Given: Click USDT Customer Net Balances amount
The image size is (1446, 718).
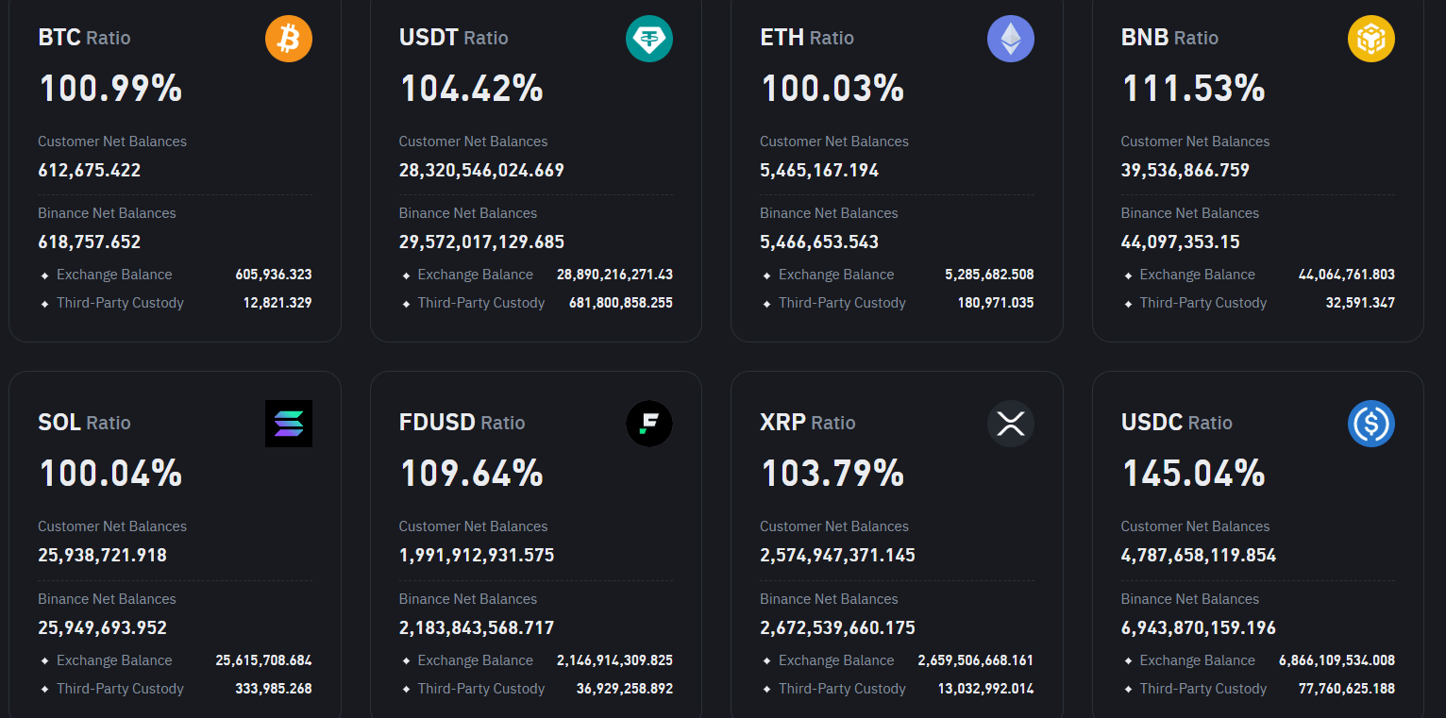Looking at the screenshot, I should pyautogui.click(x=481, y=171).
